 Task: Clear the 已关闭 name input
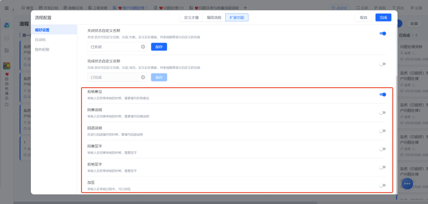click(x=143, y=47)
